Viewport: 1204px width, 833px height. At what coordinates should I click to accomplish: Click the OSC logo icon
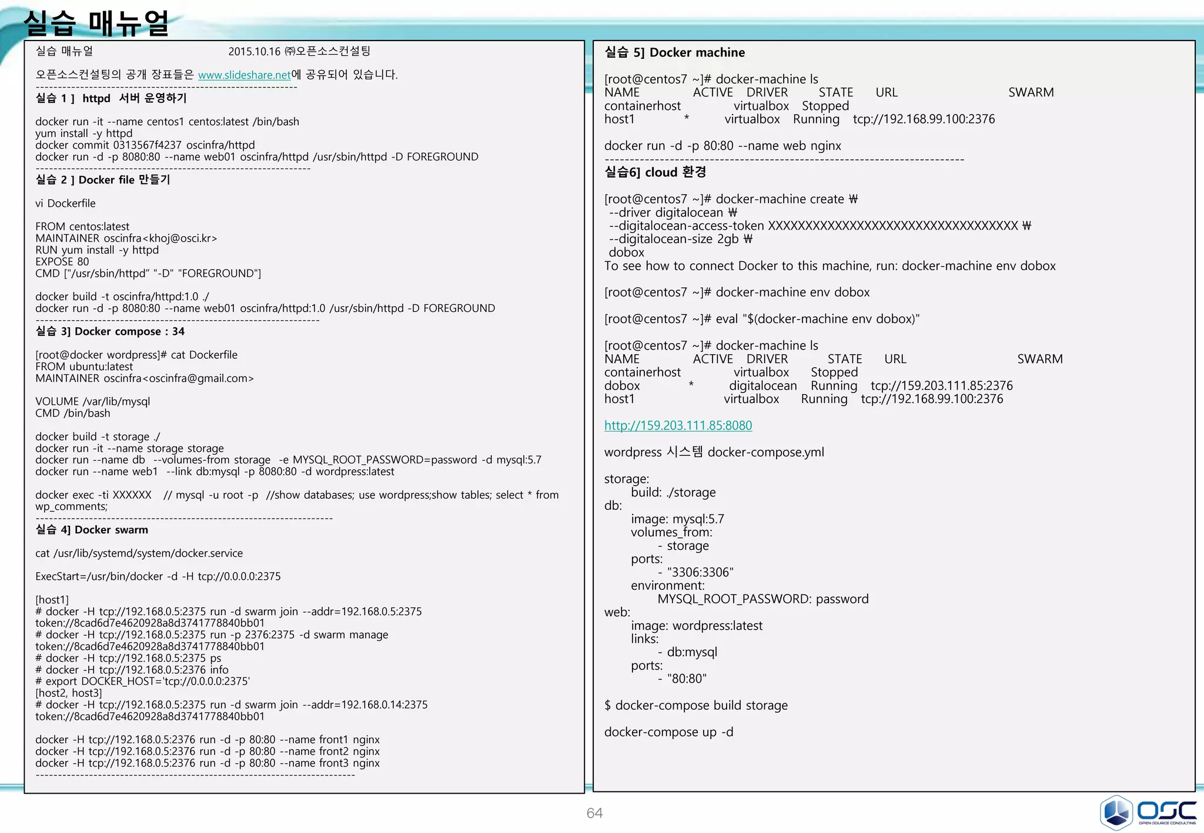1116,812
